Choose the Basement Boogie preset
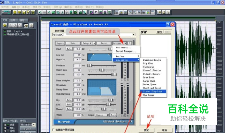The width and height of the screenshot is (225, 133). pyautogui.click(x=153, y=60)
